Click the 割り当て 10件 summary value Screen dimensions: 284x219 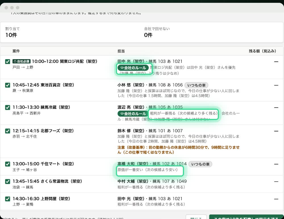tap(11, 35)
